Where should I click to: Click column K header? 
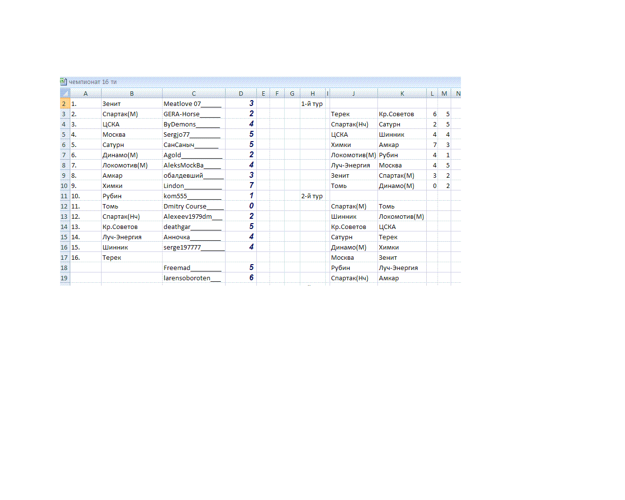coord(402,93)
